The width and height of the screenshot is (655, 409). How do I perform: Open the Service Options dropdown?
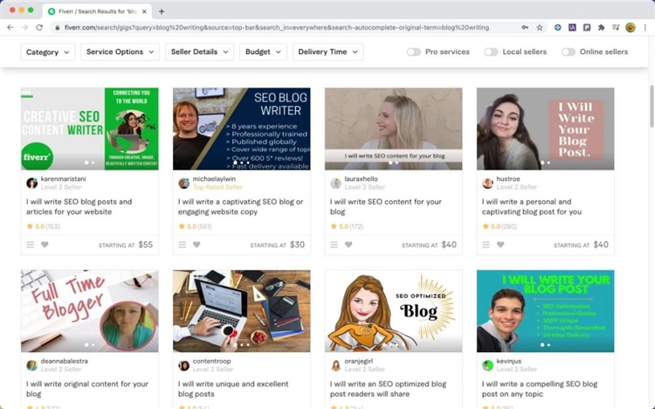pyautogui.click(x=120, y=52)
